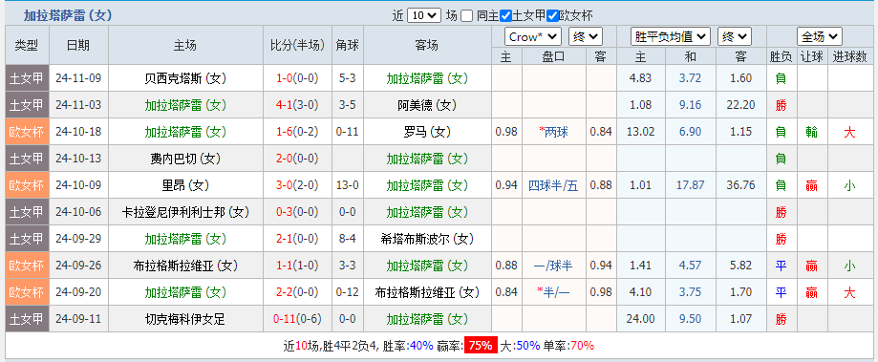This screenshot has width=878, height=362.
Task: Click the 类型 column header
Action: click(28, 45)
